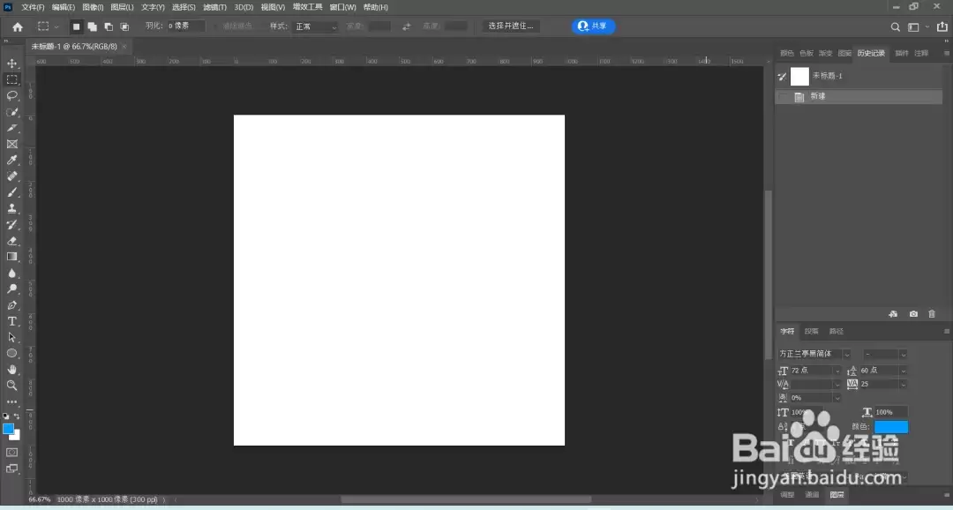Open font size dropdown showing 72 点
This screenshot has width=953, height=510.
[837, 371]
